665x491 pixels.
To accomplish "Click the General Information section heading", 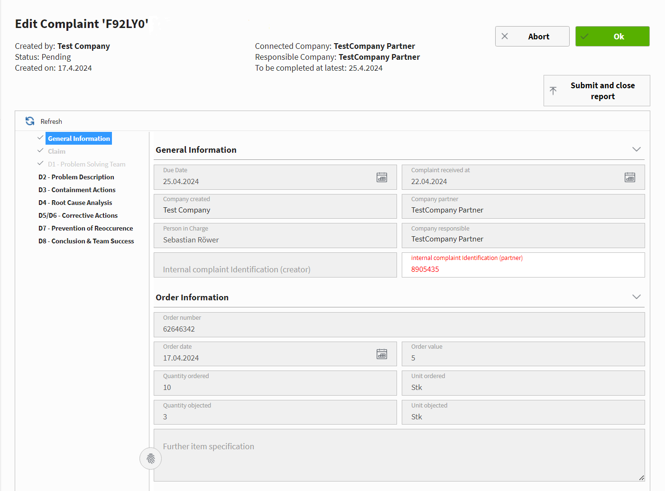I will tap(196, 150).
